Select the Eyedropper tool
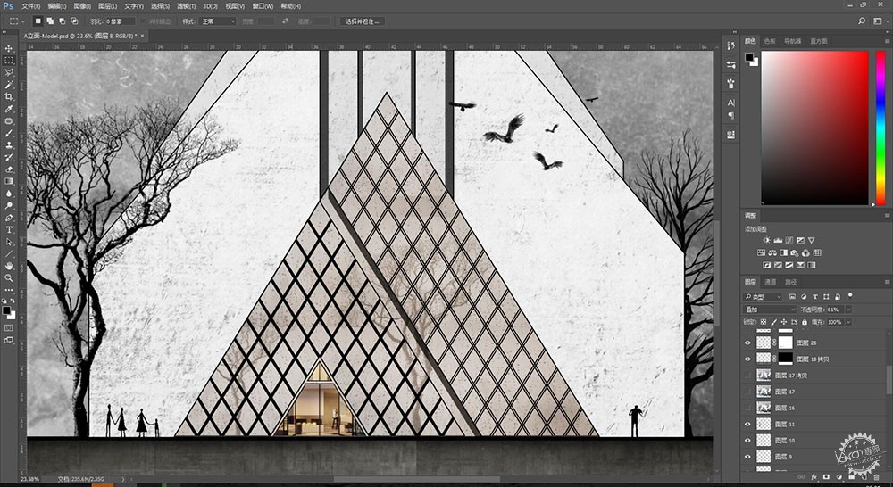This screenshot has width=893, height=487. [x=9, y=109]
